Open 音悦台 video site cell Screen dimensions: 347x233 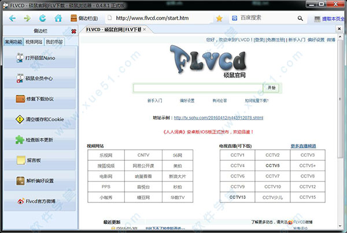coord(143,187)
